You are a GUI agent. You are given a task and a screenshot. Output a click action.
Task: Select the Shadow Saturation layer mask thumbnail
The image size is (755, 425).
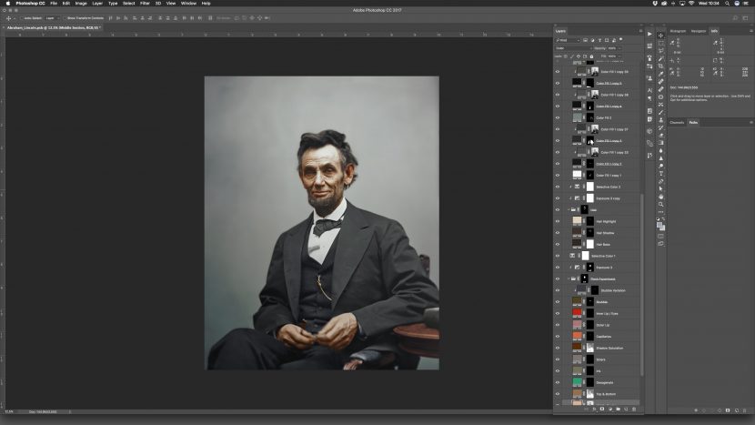(589, 348)
